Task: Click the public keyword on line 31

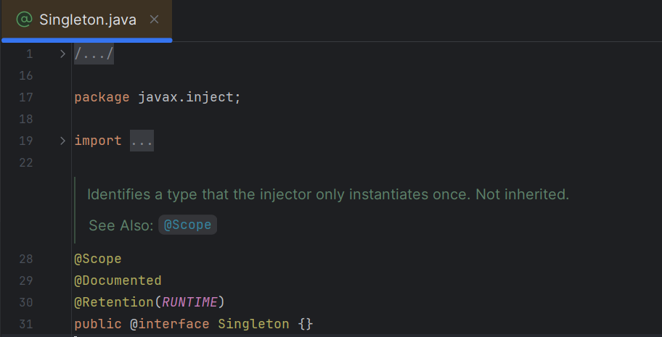Action: click(97, 324)
